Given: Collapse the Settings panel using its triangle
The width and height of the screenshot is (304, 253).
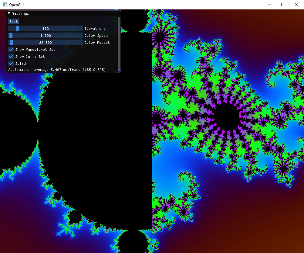Looking at the screenshot, I should (x=9, y=13).
